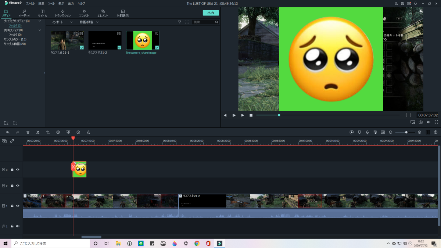Open the advanced edit sliders icon
The height and width of the screenshot is (248, 441).
click(88, 132)
